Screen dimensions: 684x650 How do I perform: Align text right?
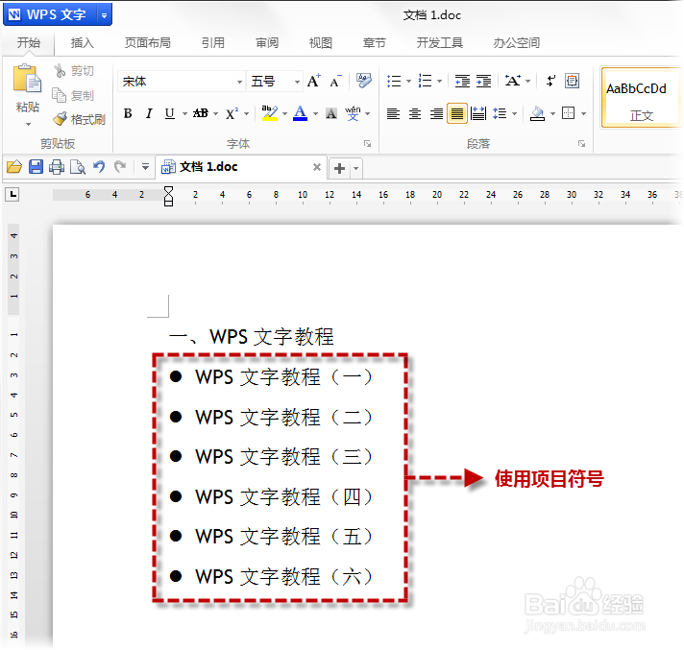pyautogui.click(x=436, y=114)
